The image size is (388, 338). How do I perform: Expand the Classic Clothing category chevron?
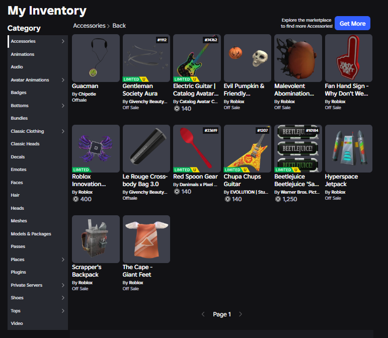[63, 131]
